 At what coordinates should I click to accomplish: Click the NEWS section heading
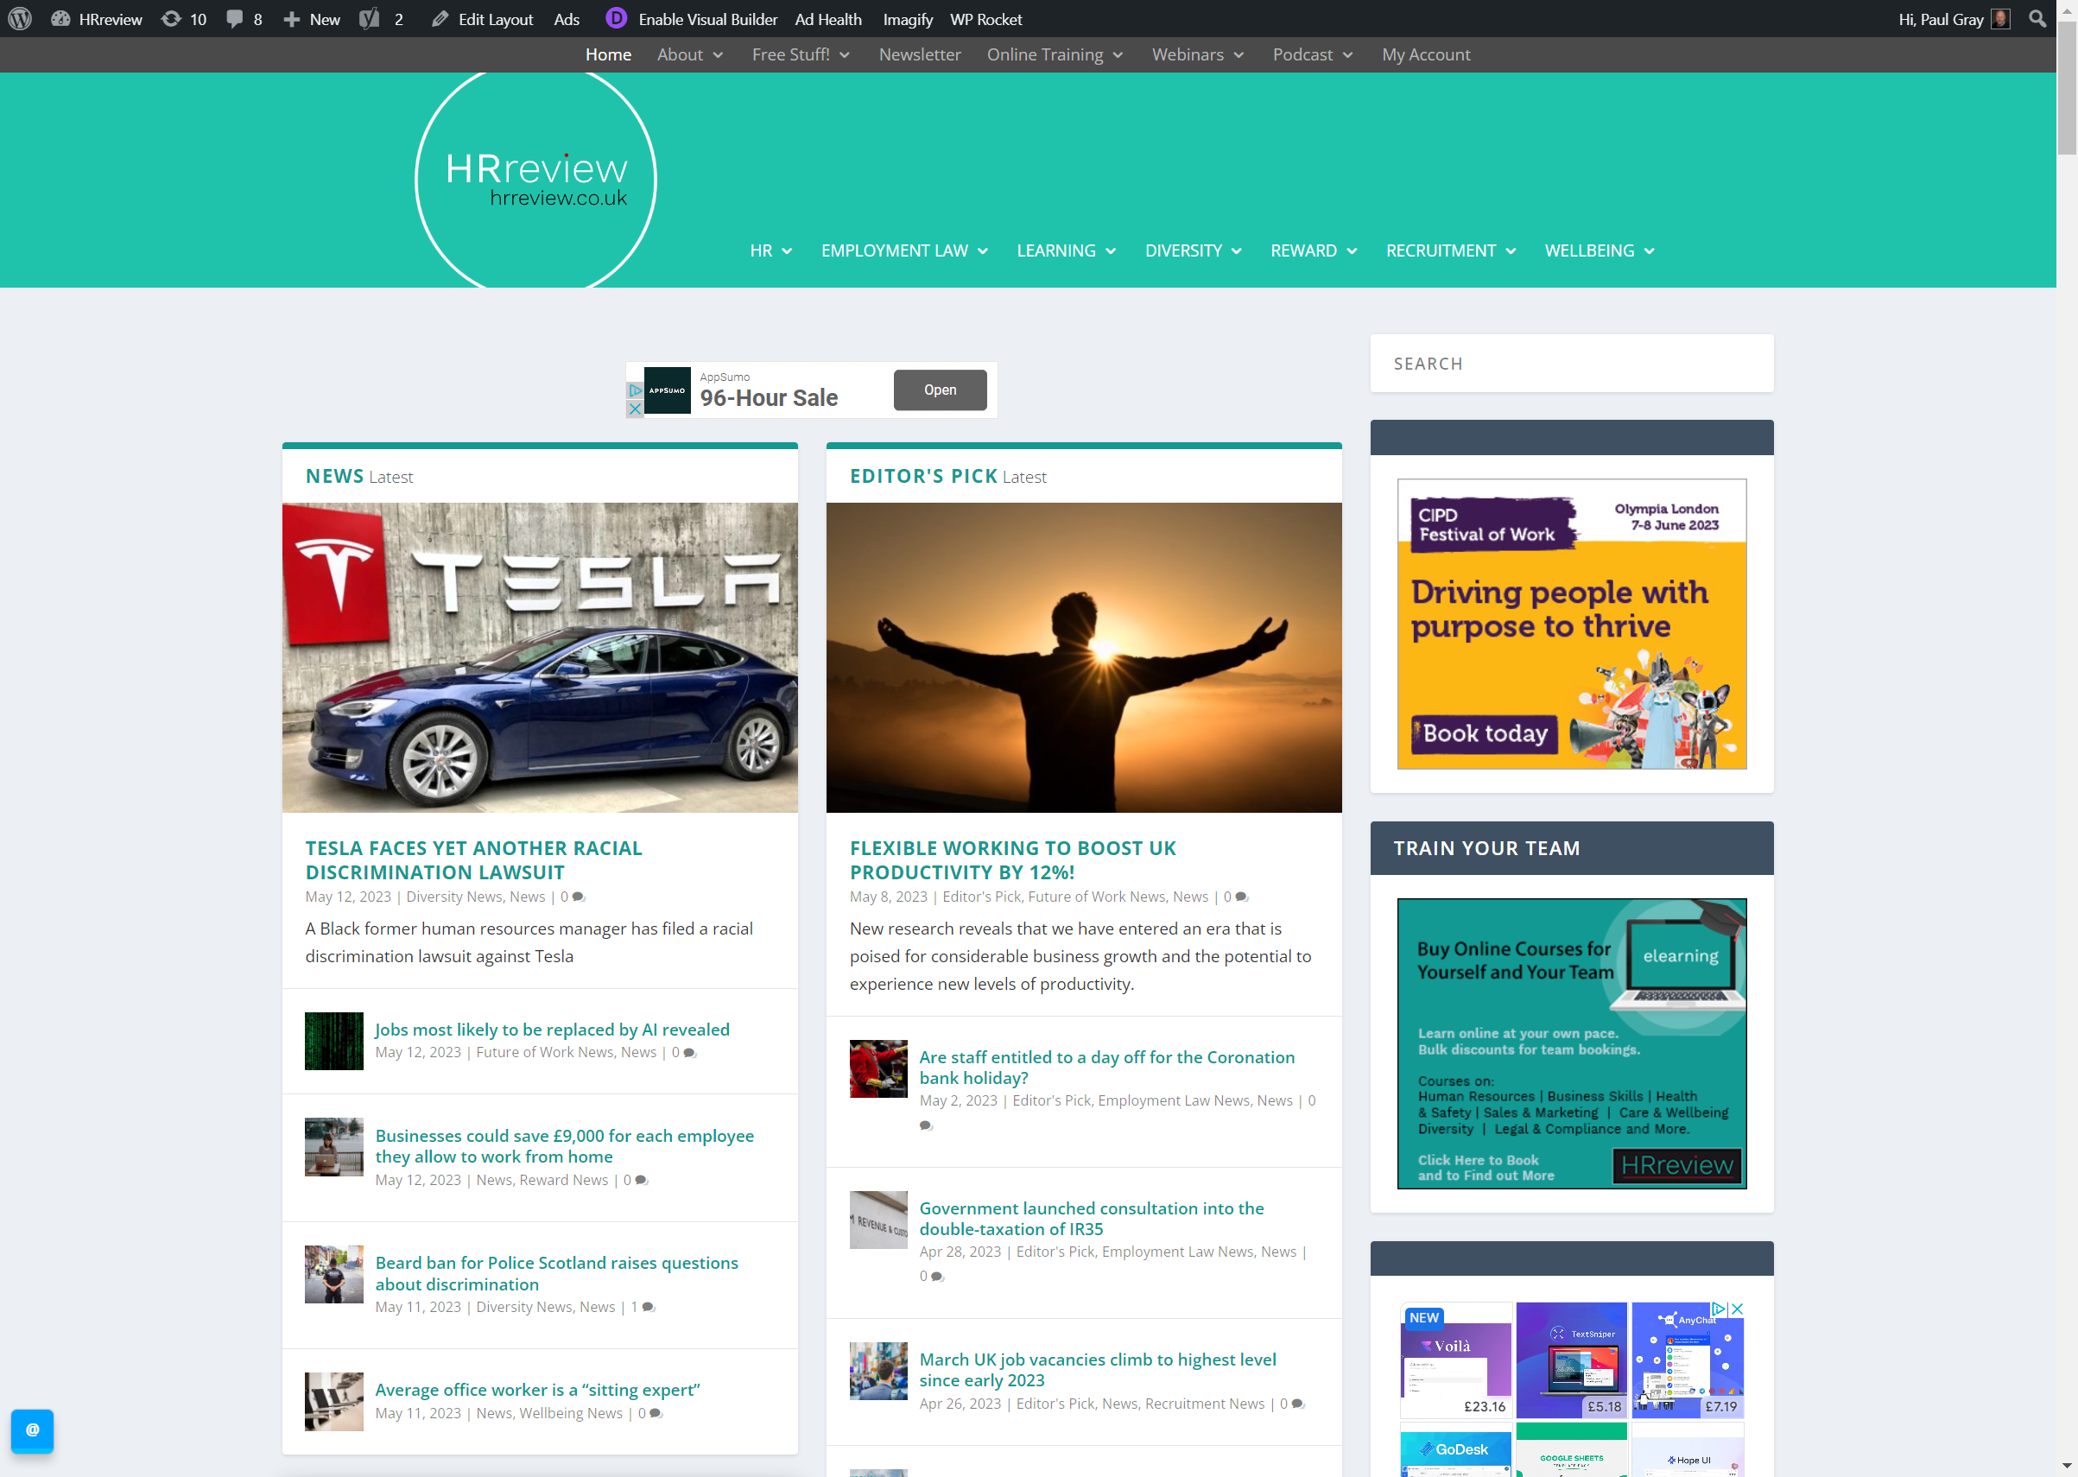coord(333,477)
